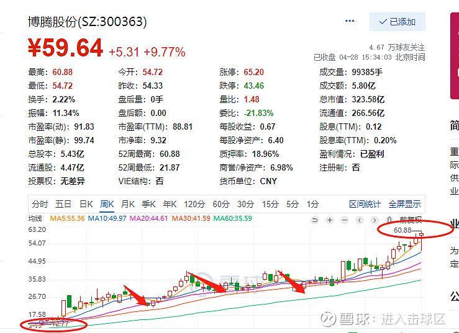459x333 pixels.
Task: Click the MA60:35.59 moving average label
Action: [x=233, y=218]
